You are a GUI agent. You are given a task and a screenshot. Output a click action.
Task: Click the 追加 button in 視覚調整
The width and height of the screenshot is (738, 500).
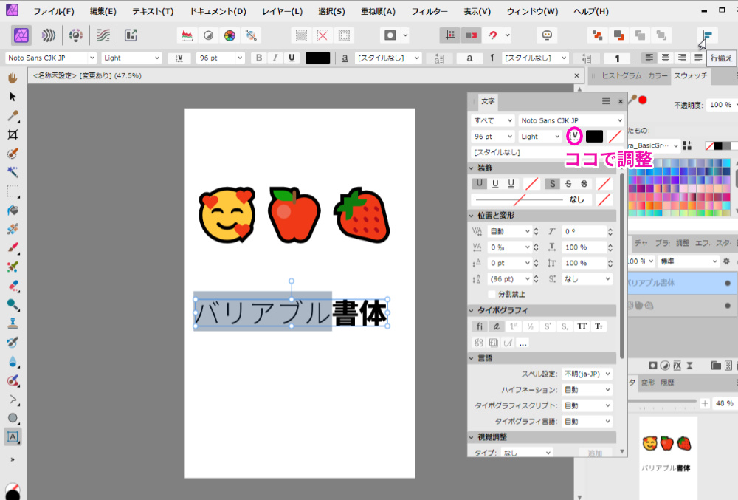click(595, 453)
